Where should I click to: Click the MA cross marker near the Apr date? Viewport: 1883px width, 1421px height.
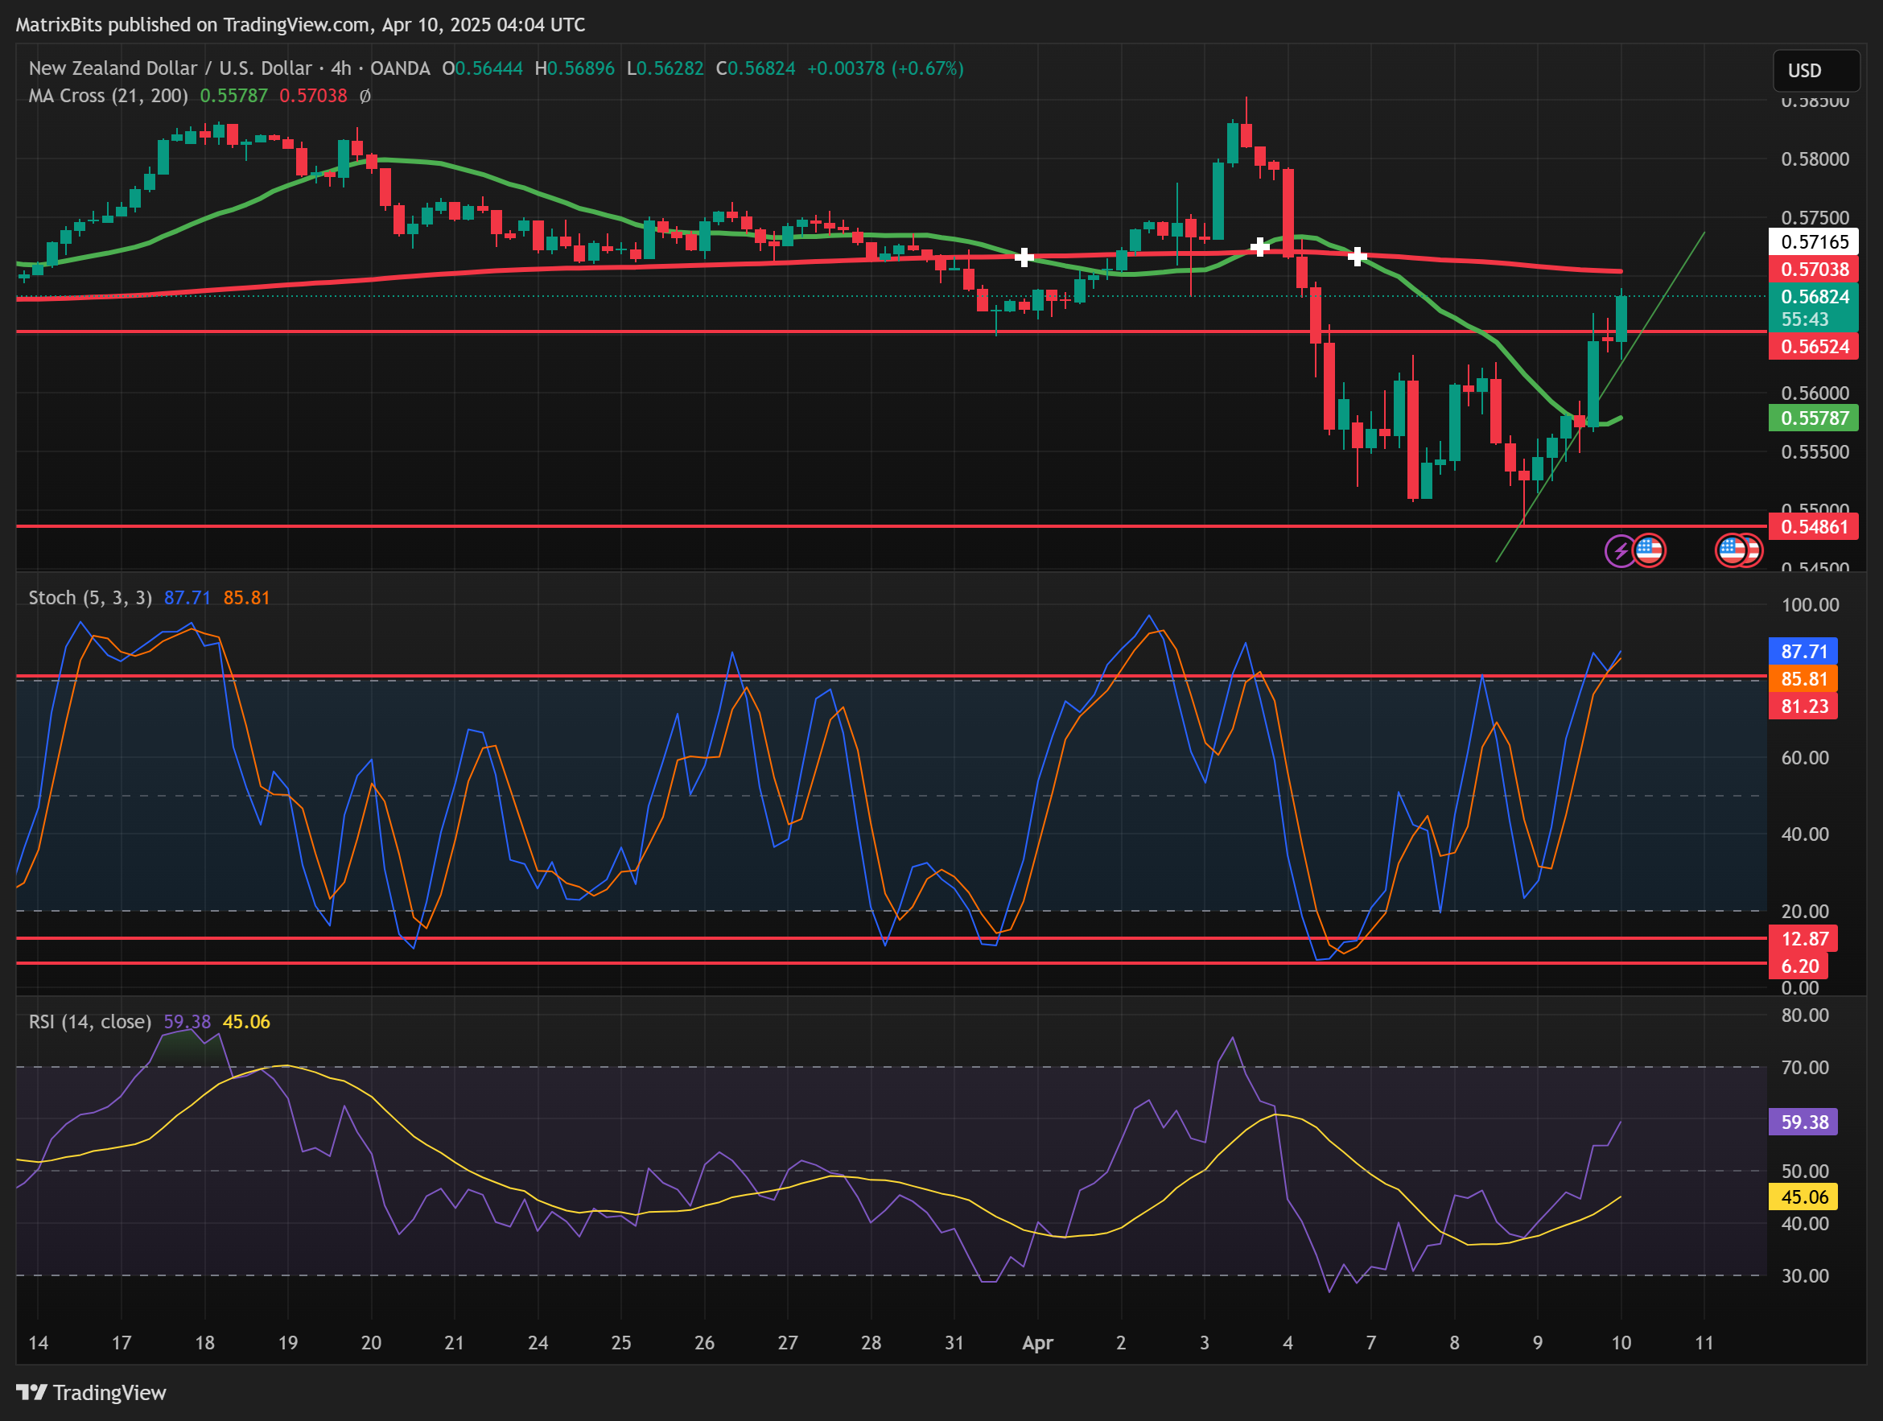tap(1024, 257)
